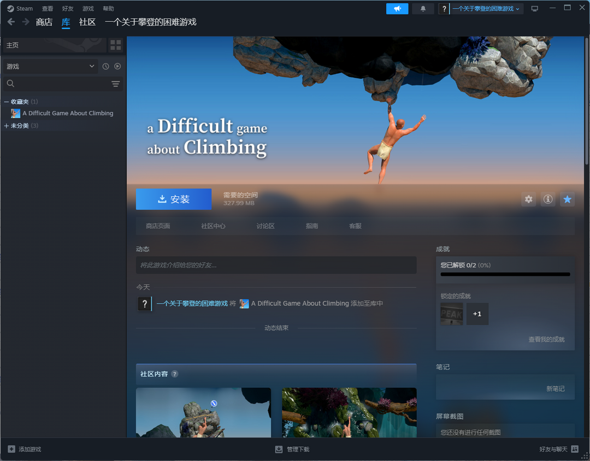Click the blue 安装 button
Image resolution: width=590 pixels, height=461 pixels.
click(174, 199)
